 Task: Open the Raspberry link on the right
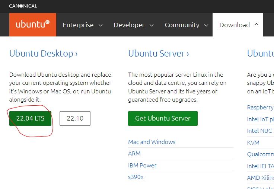click(x=260, y=108)
